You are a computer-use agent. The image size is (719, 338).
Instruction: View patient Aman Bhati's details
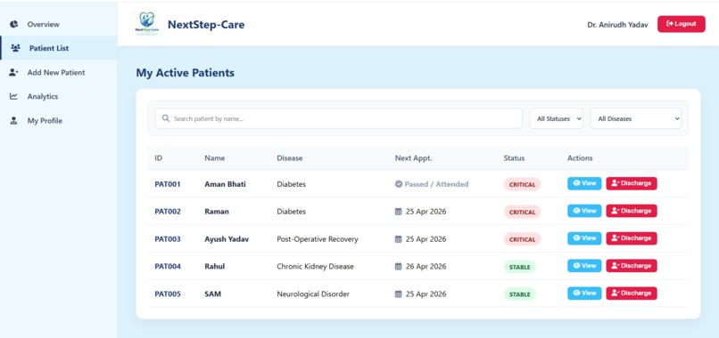[584, 183]
